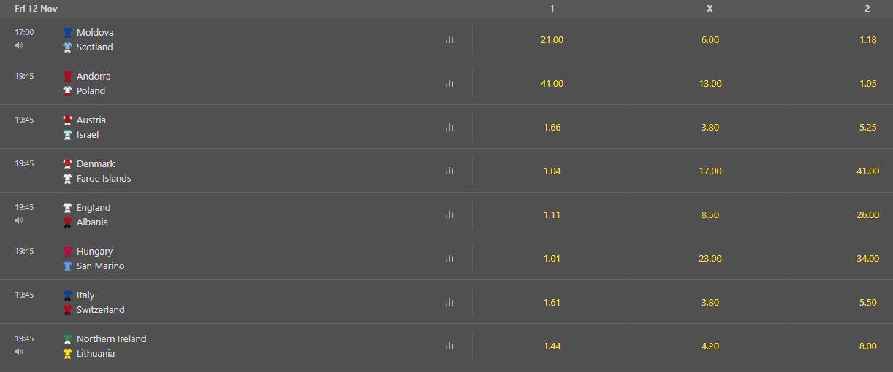Open the Hungary team link
This screenshot has height=372, width=893.
pos(94,251)
